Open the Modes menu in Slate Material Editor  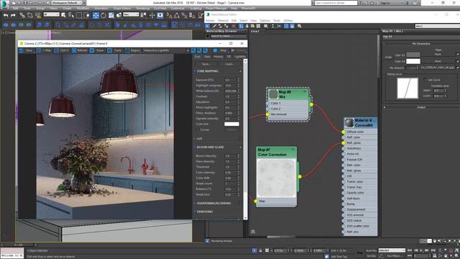[x=210, y=21]
